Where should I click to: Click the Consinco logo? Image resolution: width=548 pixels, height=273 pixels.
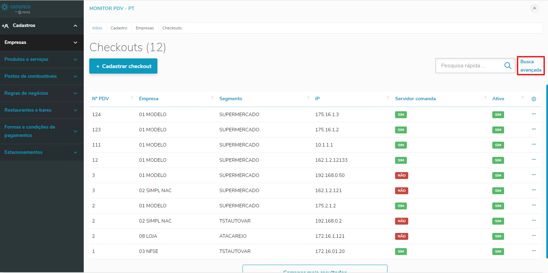coord(16,9)
